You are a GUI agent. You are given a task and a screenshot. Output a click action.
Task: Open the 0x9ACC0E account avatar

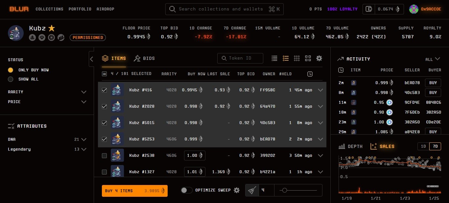[x=414, y=9]
